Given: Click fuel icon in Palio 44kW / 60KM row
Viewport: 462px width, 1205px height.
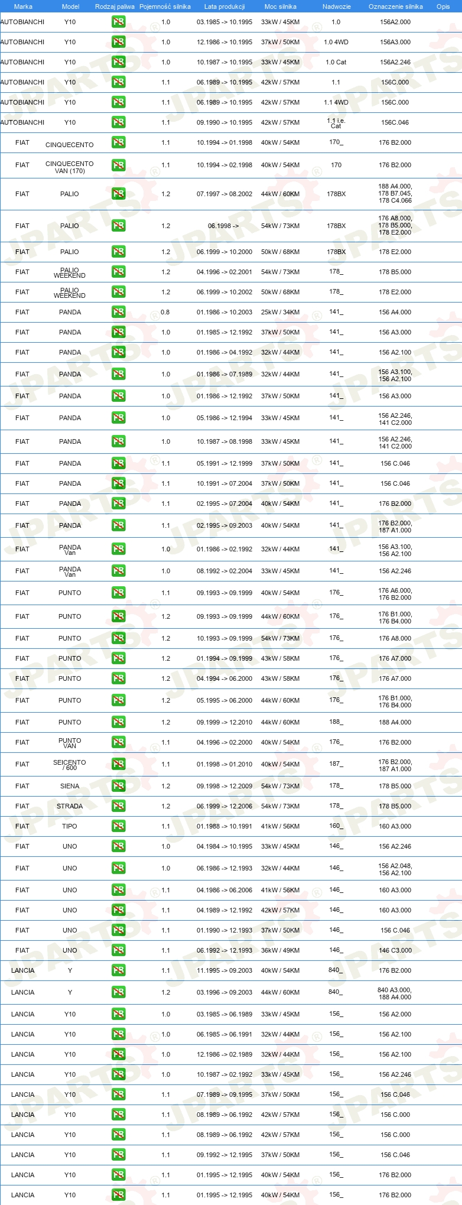Looking at the screenshot, I should (x=118, y=194).
